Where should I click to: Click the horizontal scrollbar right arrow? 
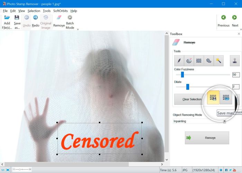coord(162,164)
